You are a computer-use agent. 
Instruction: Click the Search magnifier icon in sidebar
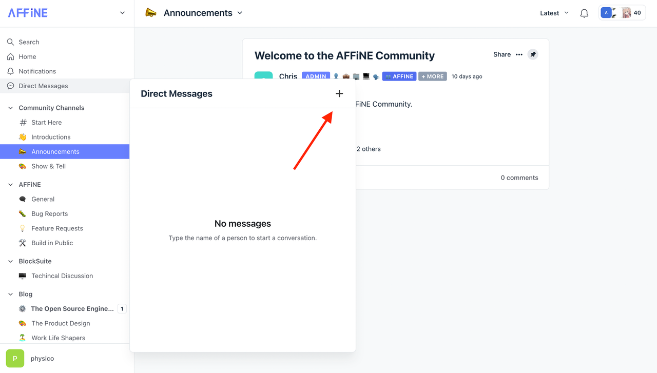[10, 42]
